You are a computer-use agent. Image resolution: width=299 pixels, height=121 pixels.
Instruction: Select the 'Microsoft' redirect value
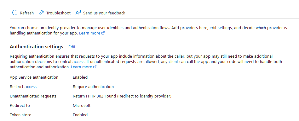pyautogui.click(x=82, y=105)
